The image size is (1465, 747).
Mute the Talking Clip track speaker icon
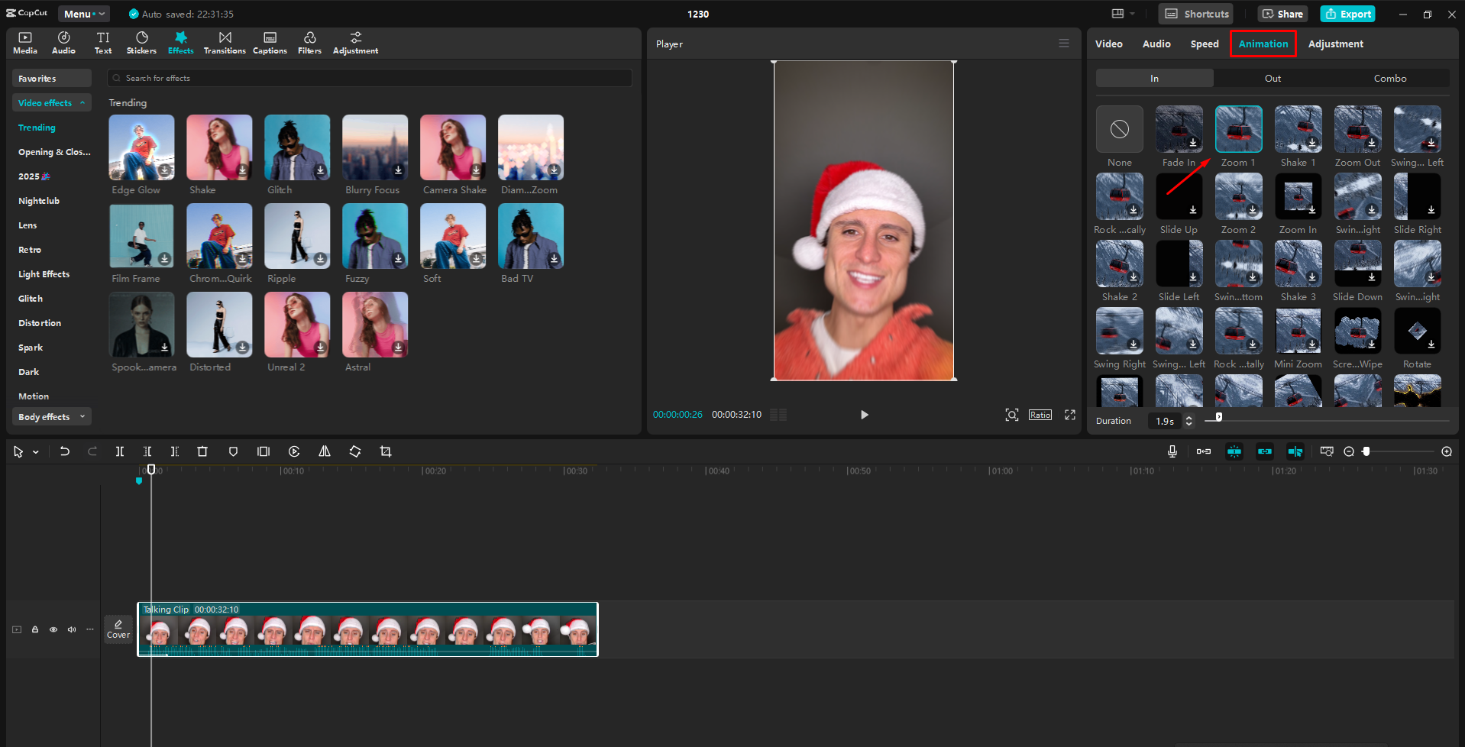(x=72, y=629)
